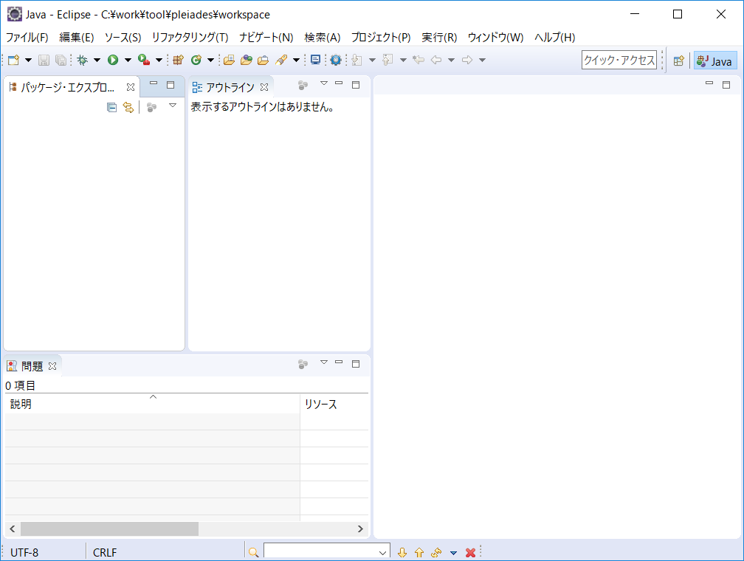744x561 pixels.
Task: Open the ウィンドウ menu
Action: [x=497, y=37]
